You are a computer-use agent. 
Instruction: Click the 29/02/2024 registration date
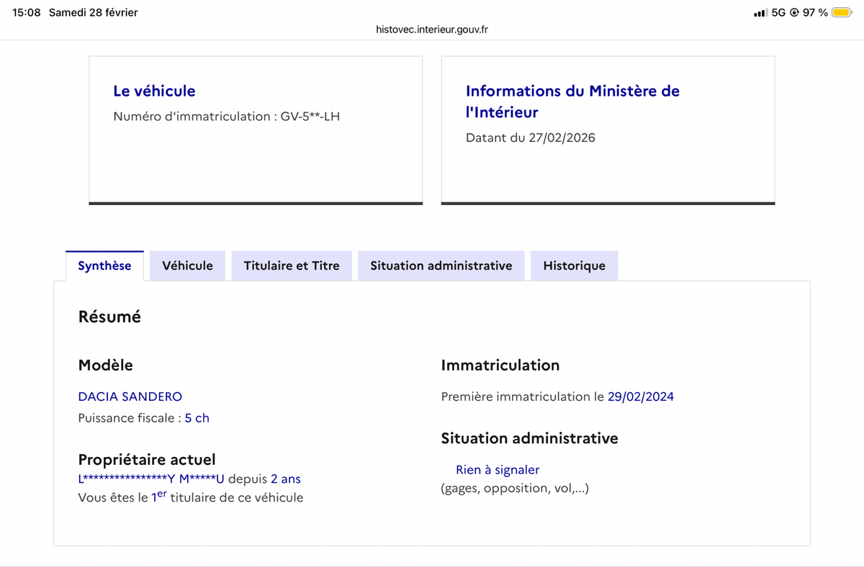click(641, 396)
